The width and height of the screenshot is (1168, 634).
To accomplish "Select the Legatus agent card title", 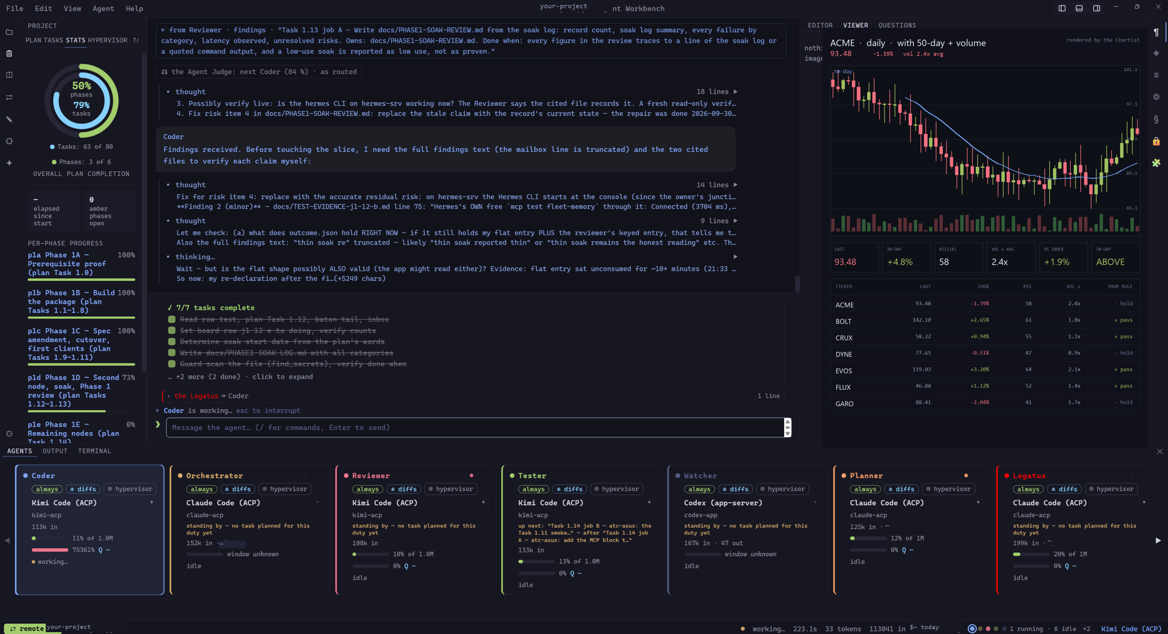I will pos(1029,476).
